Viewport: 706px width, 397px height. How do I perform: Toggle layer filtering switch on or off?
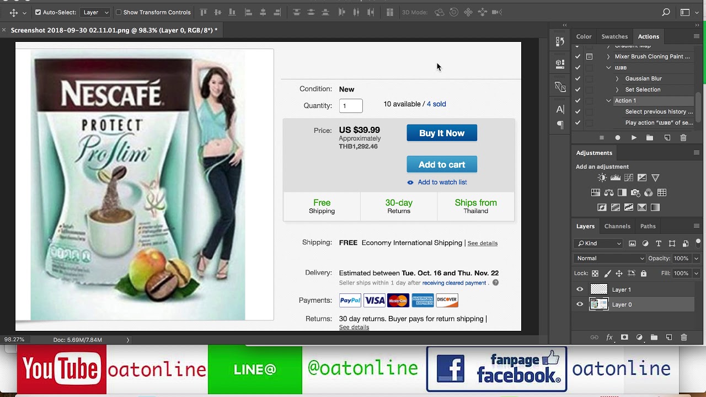click(698, 242)
